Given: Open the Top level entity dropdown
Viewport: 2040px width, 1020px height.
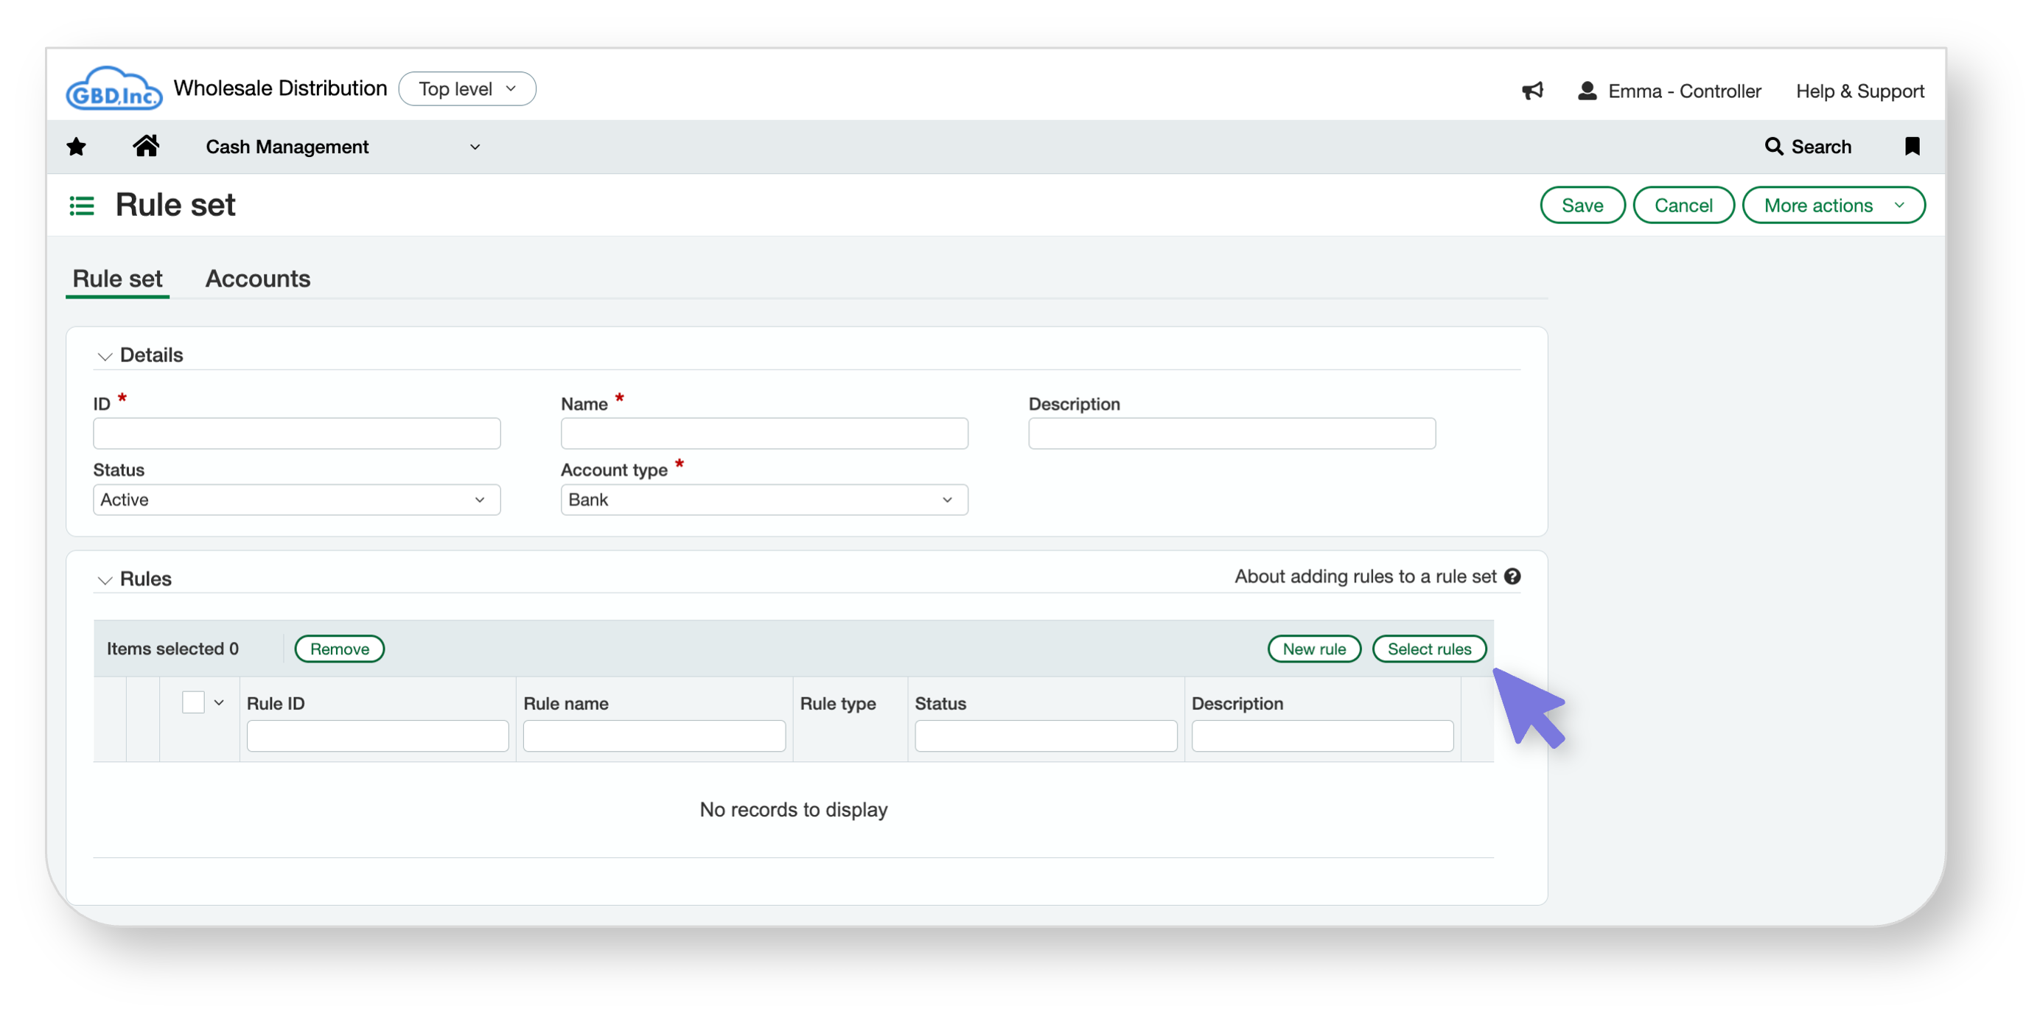Looking at the screenshot, I should click(x=467, y=88).
